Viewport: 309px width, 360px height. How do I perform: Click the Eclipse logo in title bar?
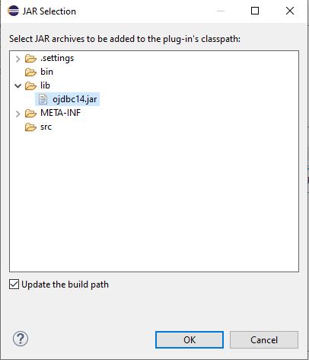pos(13,11)
